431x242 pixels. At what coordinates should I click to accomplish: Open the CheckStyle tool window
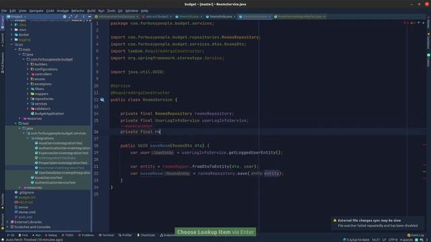coord(146,235)
